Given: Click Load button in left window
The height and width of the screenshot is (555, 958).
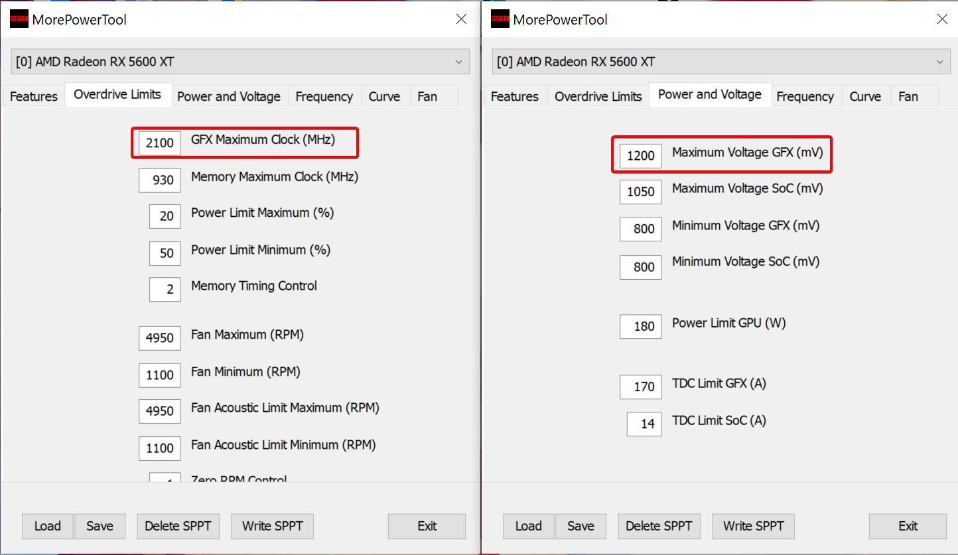Looking at the screenshot, I should tap(48, 526).
